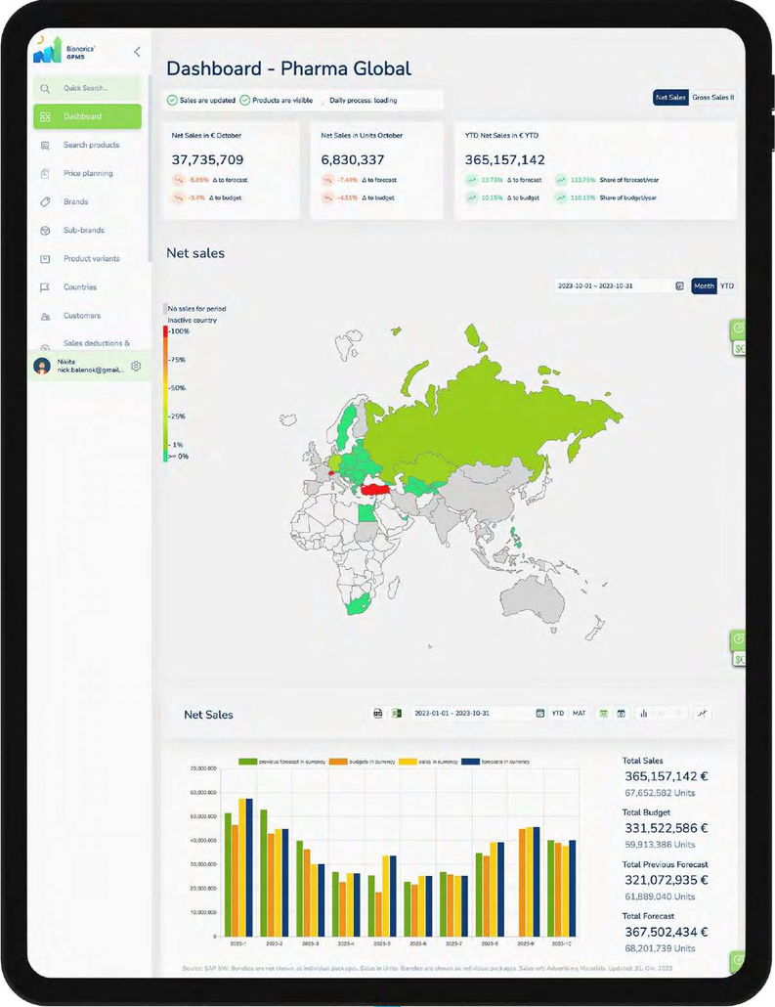Focus the Quick Search field
The height and width of the screenshot is (1007, 775).
(x=87, y=88)
